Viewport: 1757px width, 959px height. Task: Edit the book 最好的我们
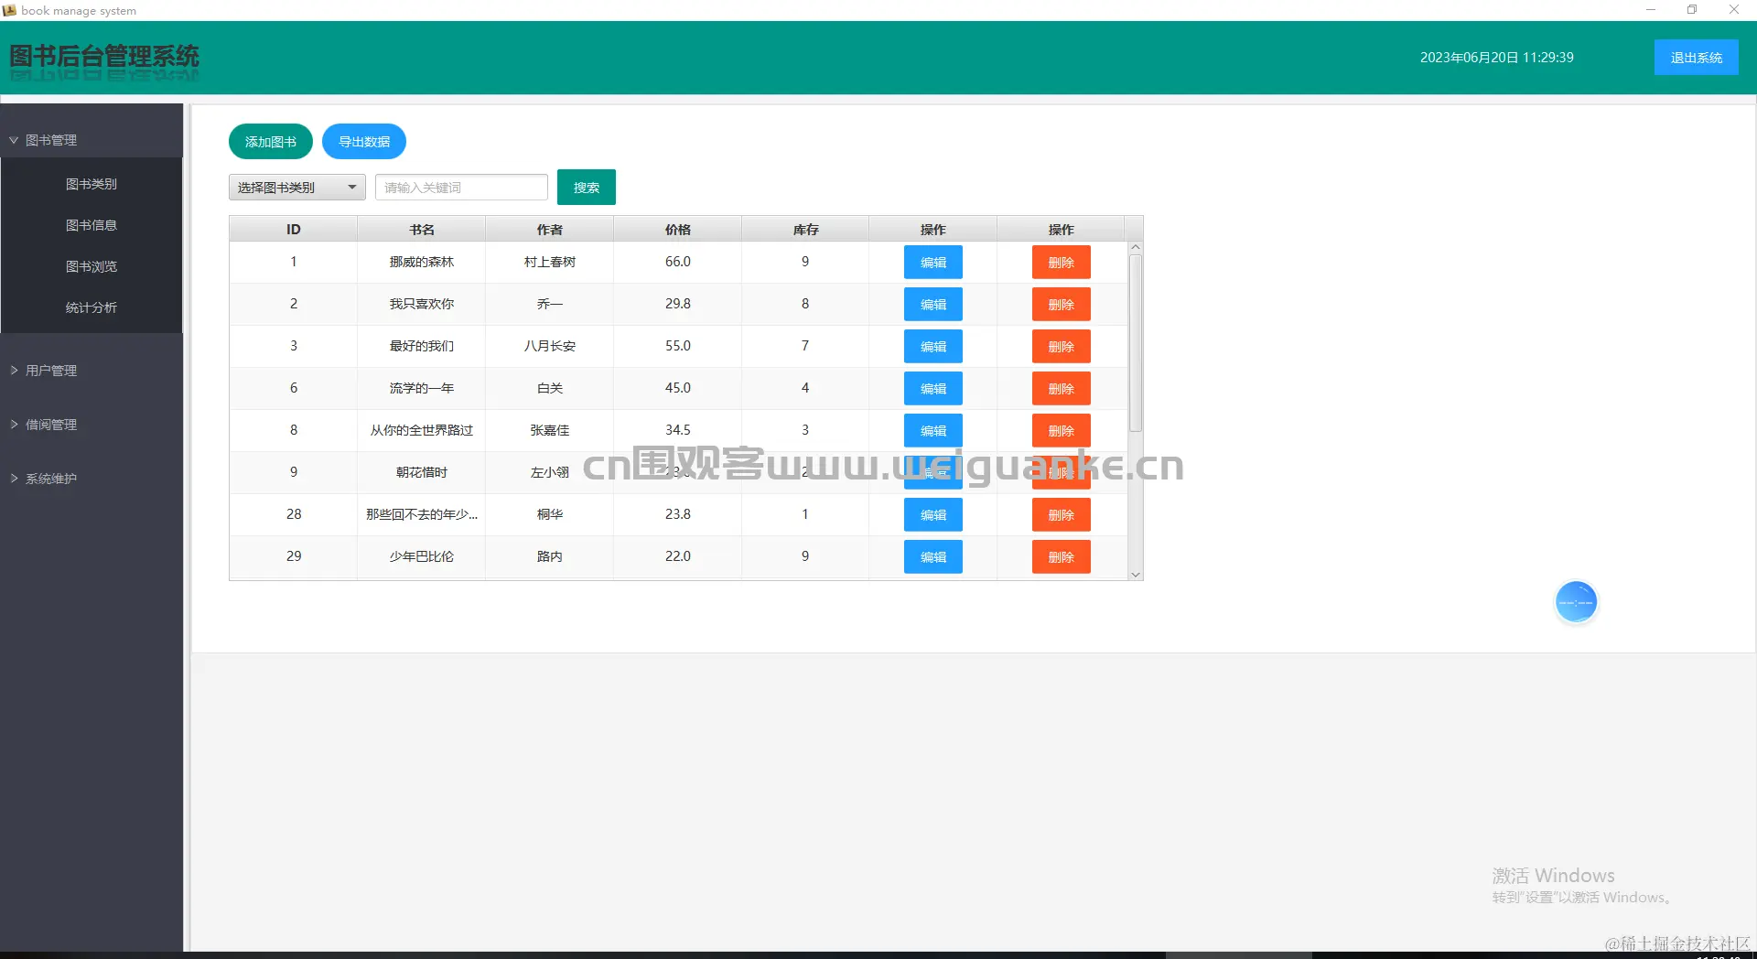pyautogui.click(x=933, y=347)
